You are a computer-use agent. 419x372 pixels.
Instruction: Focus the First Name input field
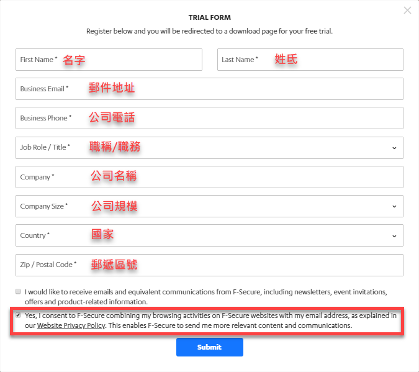[x=109, y=60]
